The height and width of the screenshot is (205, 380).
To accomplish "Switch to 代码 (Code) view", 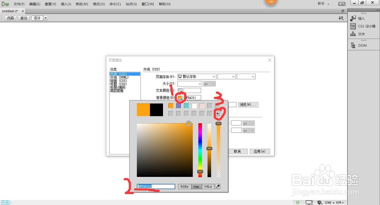I will point(10,18).
